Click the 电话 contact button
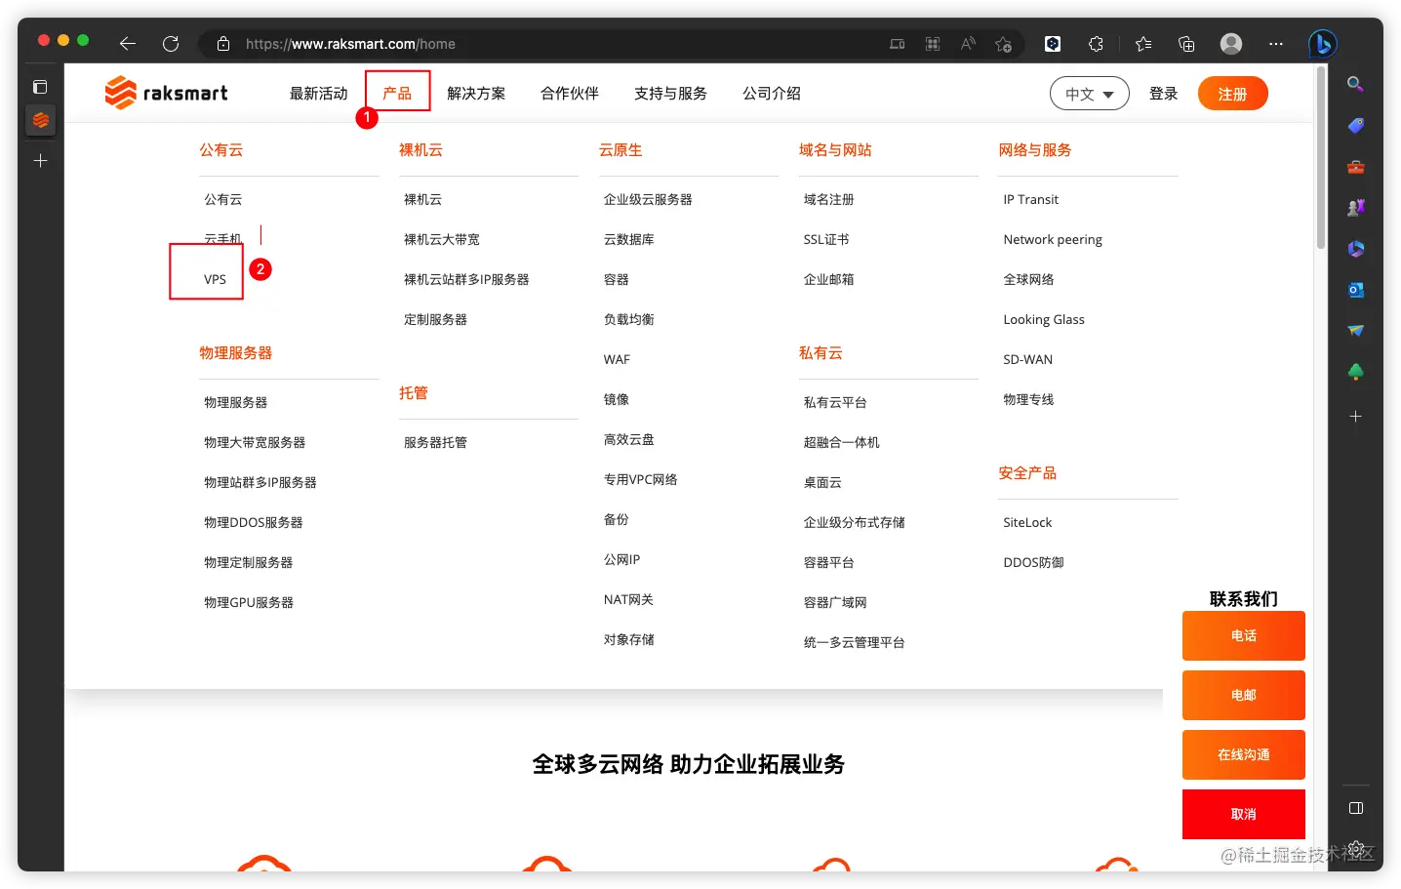This screenshot has width=1401, height=889. [1243, 635]
